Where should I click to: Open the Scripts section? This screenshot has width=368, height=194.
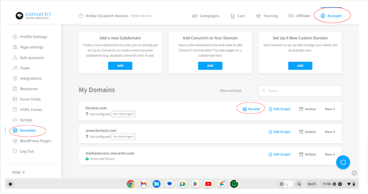click(22, 120)
